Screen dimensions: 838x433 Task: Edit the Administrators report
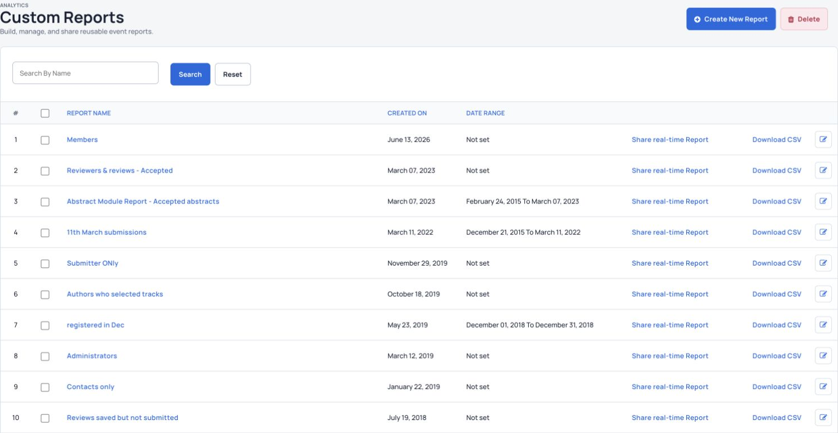point(823,356)
